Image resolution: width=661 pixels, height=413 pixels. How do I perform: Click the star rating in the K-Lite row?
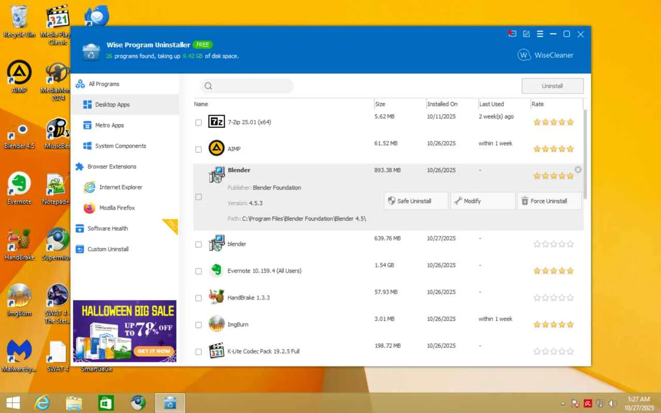[554, 352]
